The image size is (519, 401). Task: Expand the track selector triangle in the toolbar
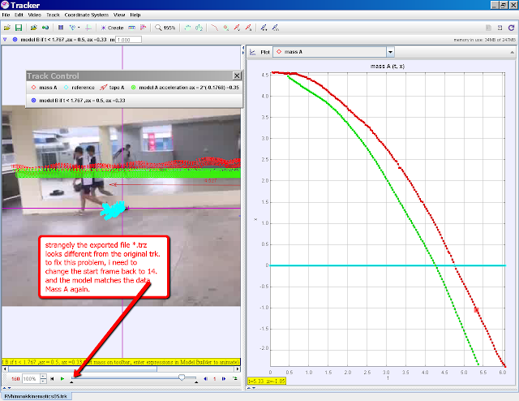pos(5,40)
